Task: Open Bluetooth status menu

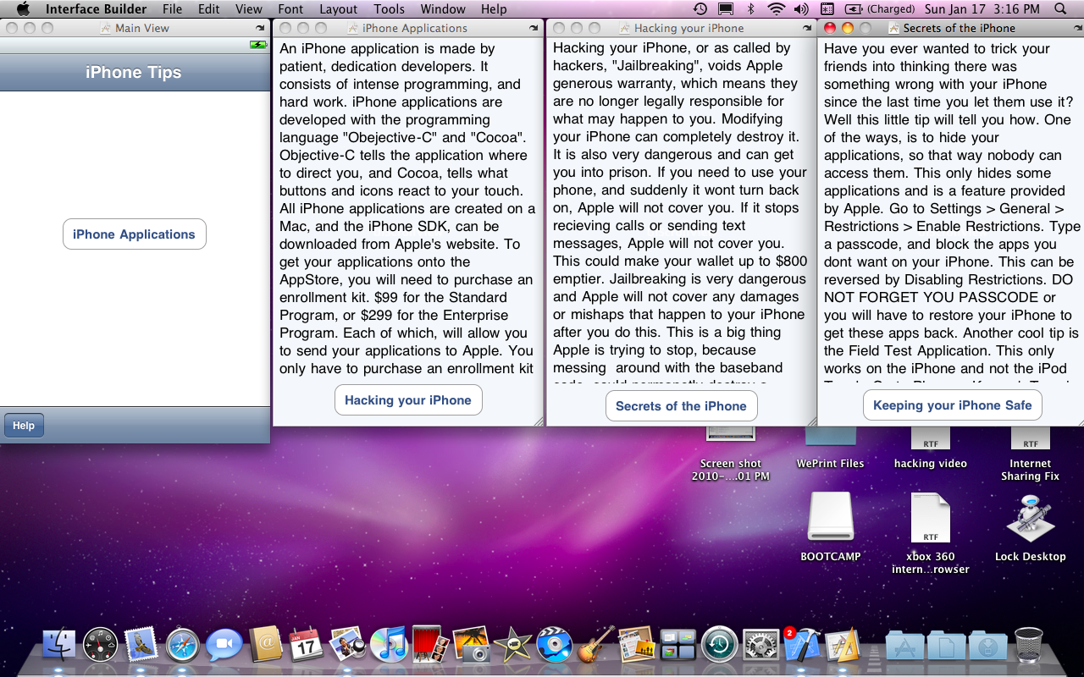Action: pyautogui.click(x=750, y=9)
